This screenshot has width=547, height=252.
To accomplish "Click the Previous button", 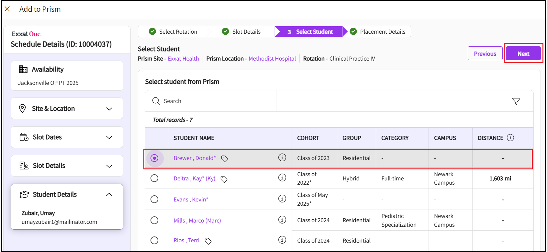I will click(485, 54).
